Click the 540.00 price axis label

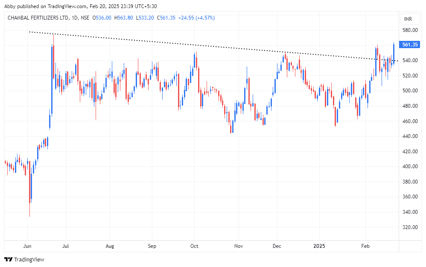pos(410,60)
